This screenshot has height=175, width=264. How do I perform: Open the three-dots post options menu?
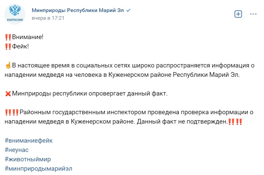click(253, 14)
